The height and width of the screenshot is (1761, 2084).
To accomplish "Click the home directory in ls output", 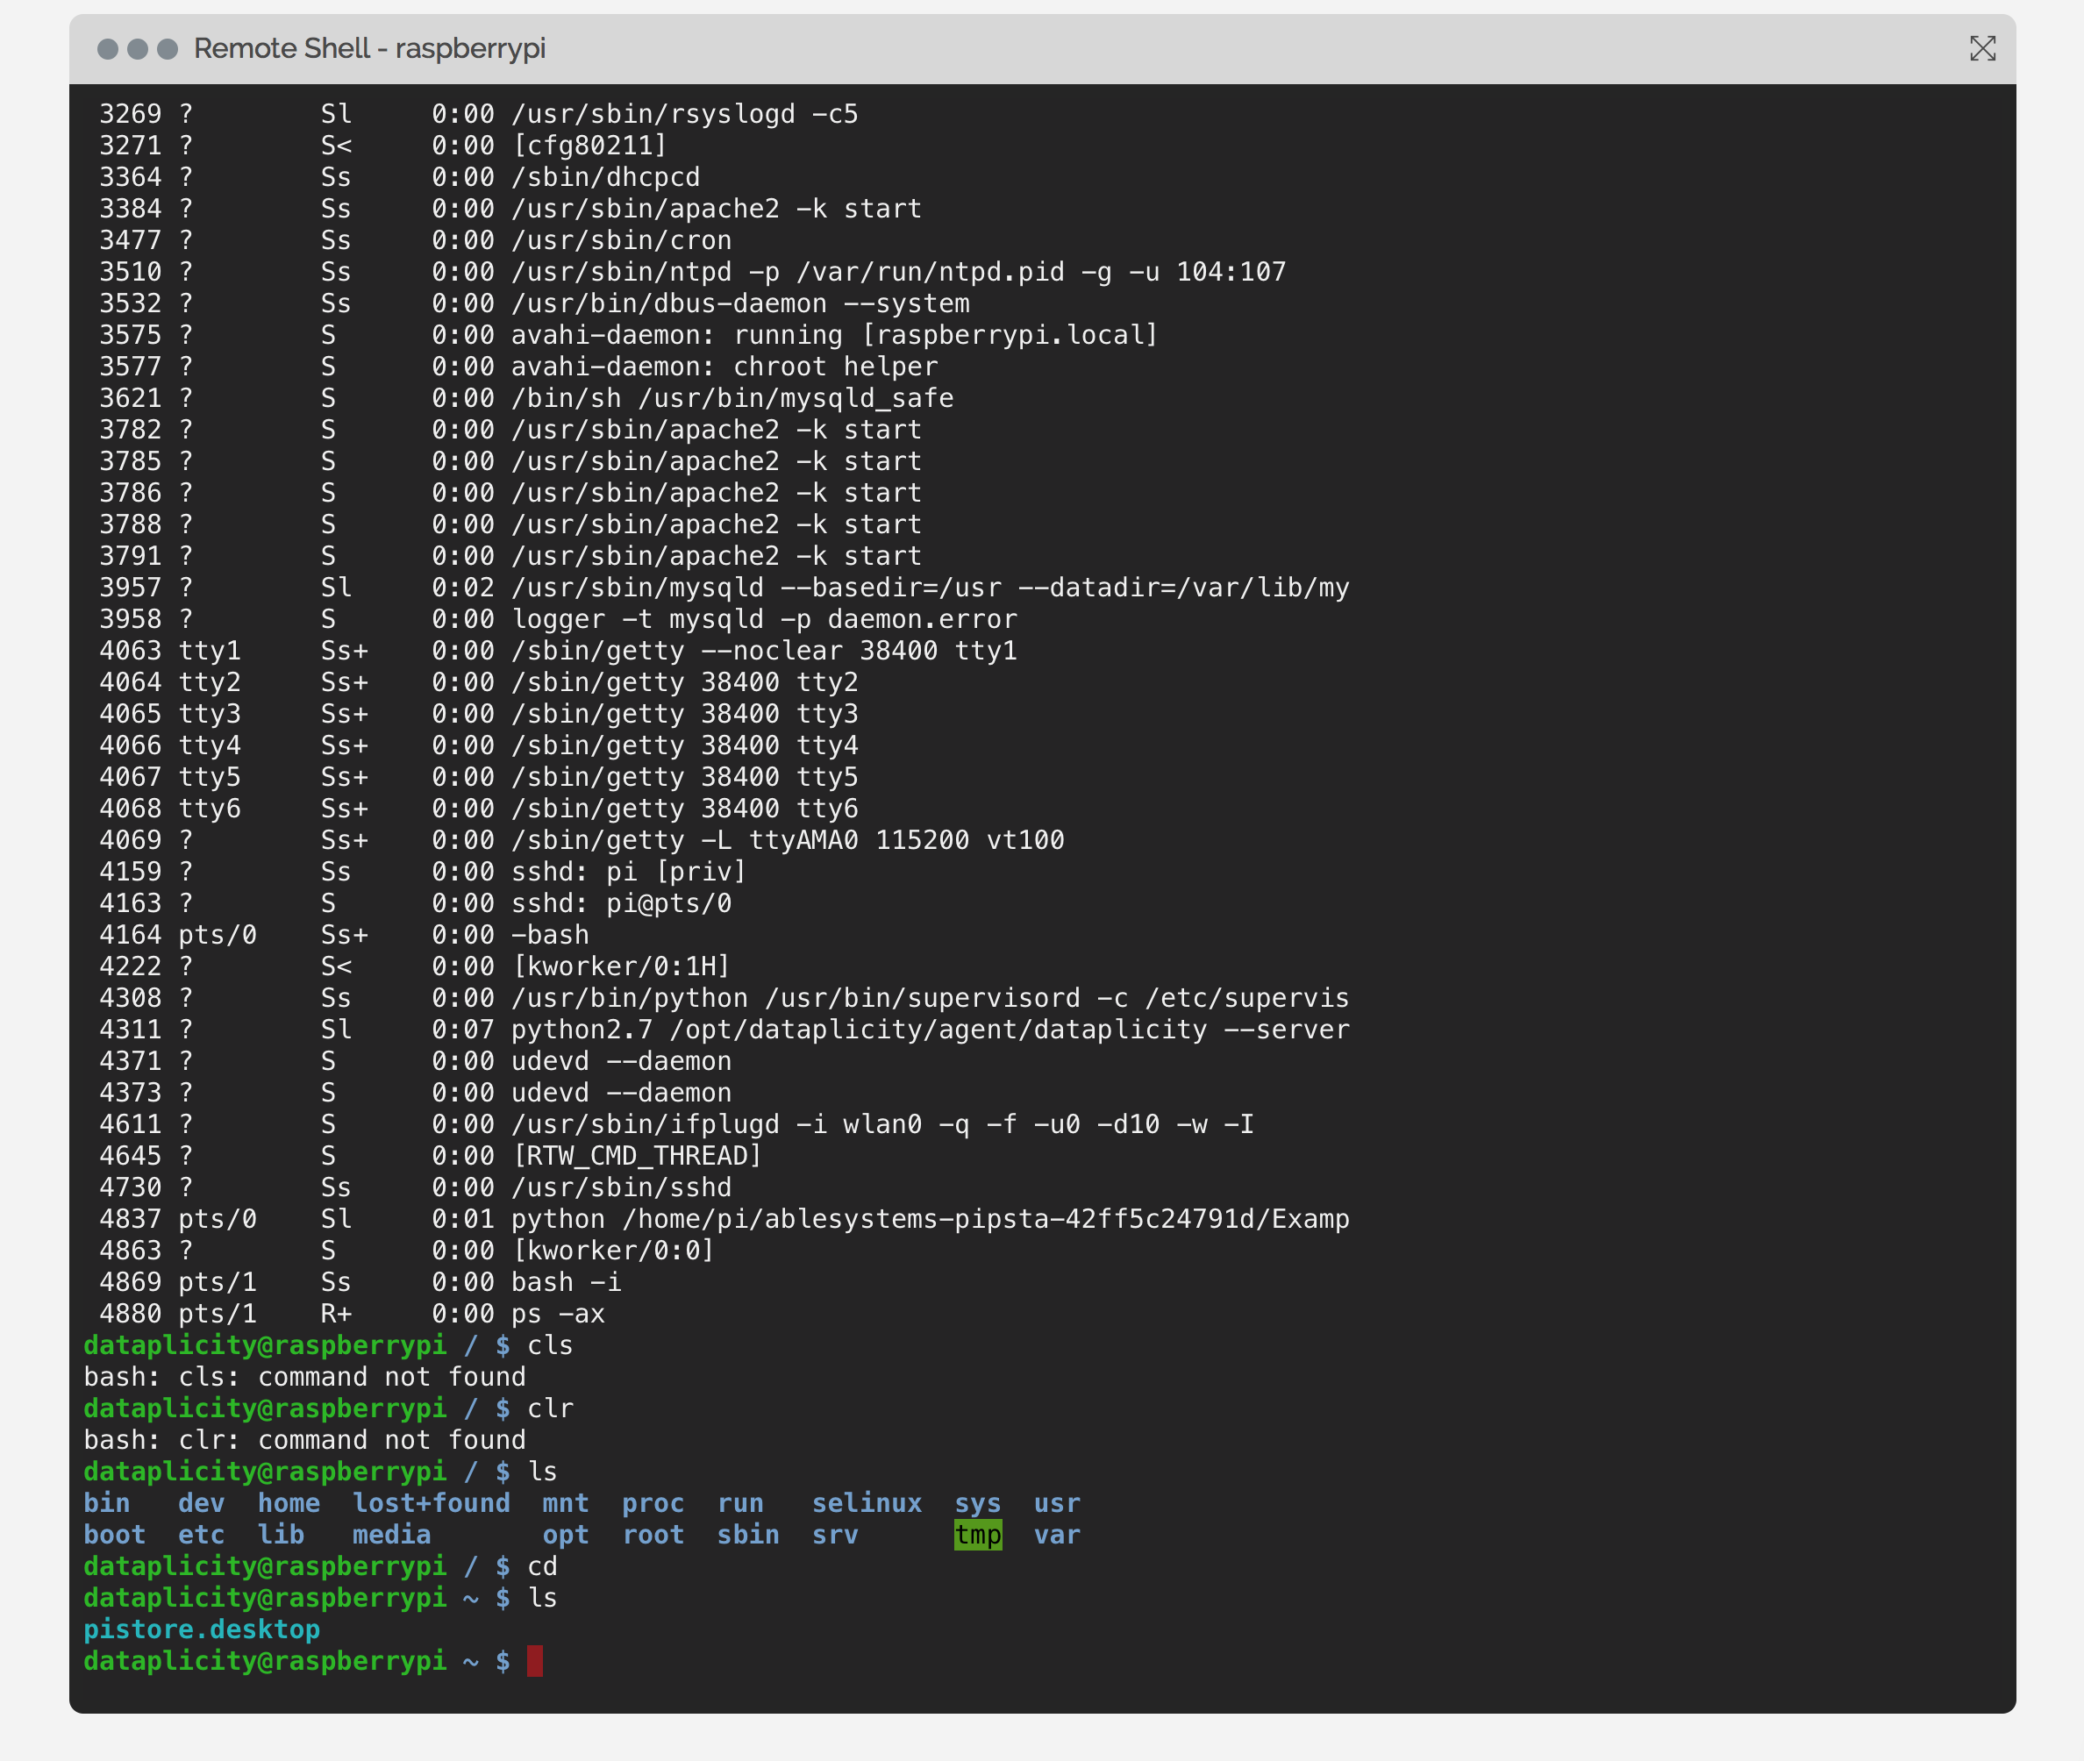I will point(289,1503).
